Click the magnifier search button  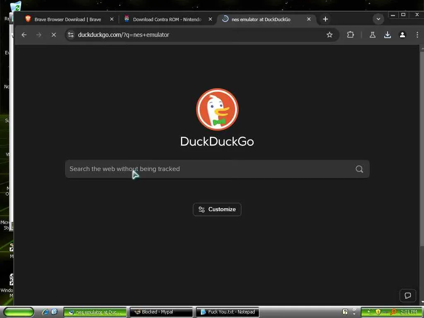coord(359,169)
